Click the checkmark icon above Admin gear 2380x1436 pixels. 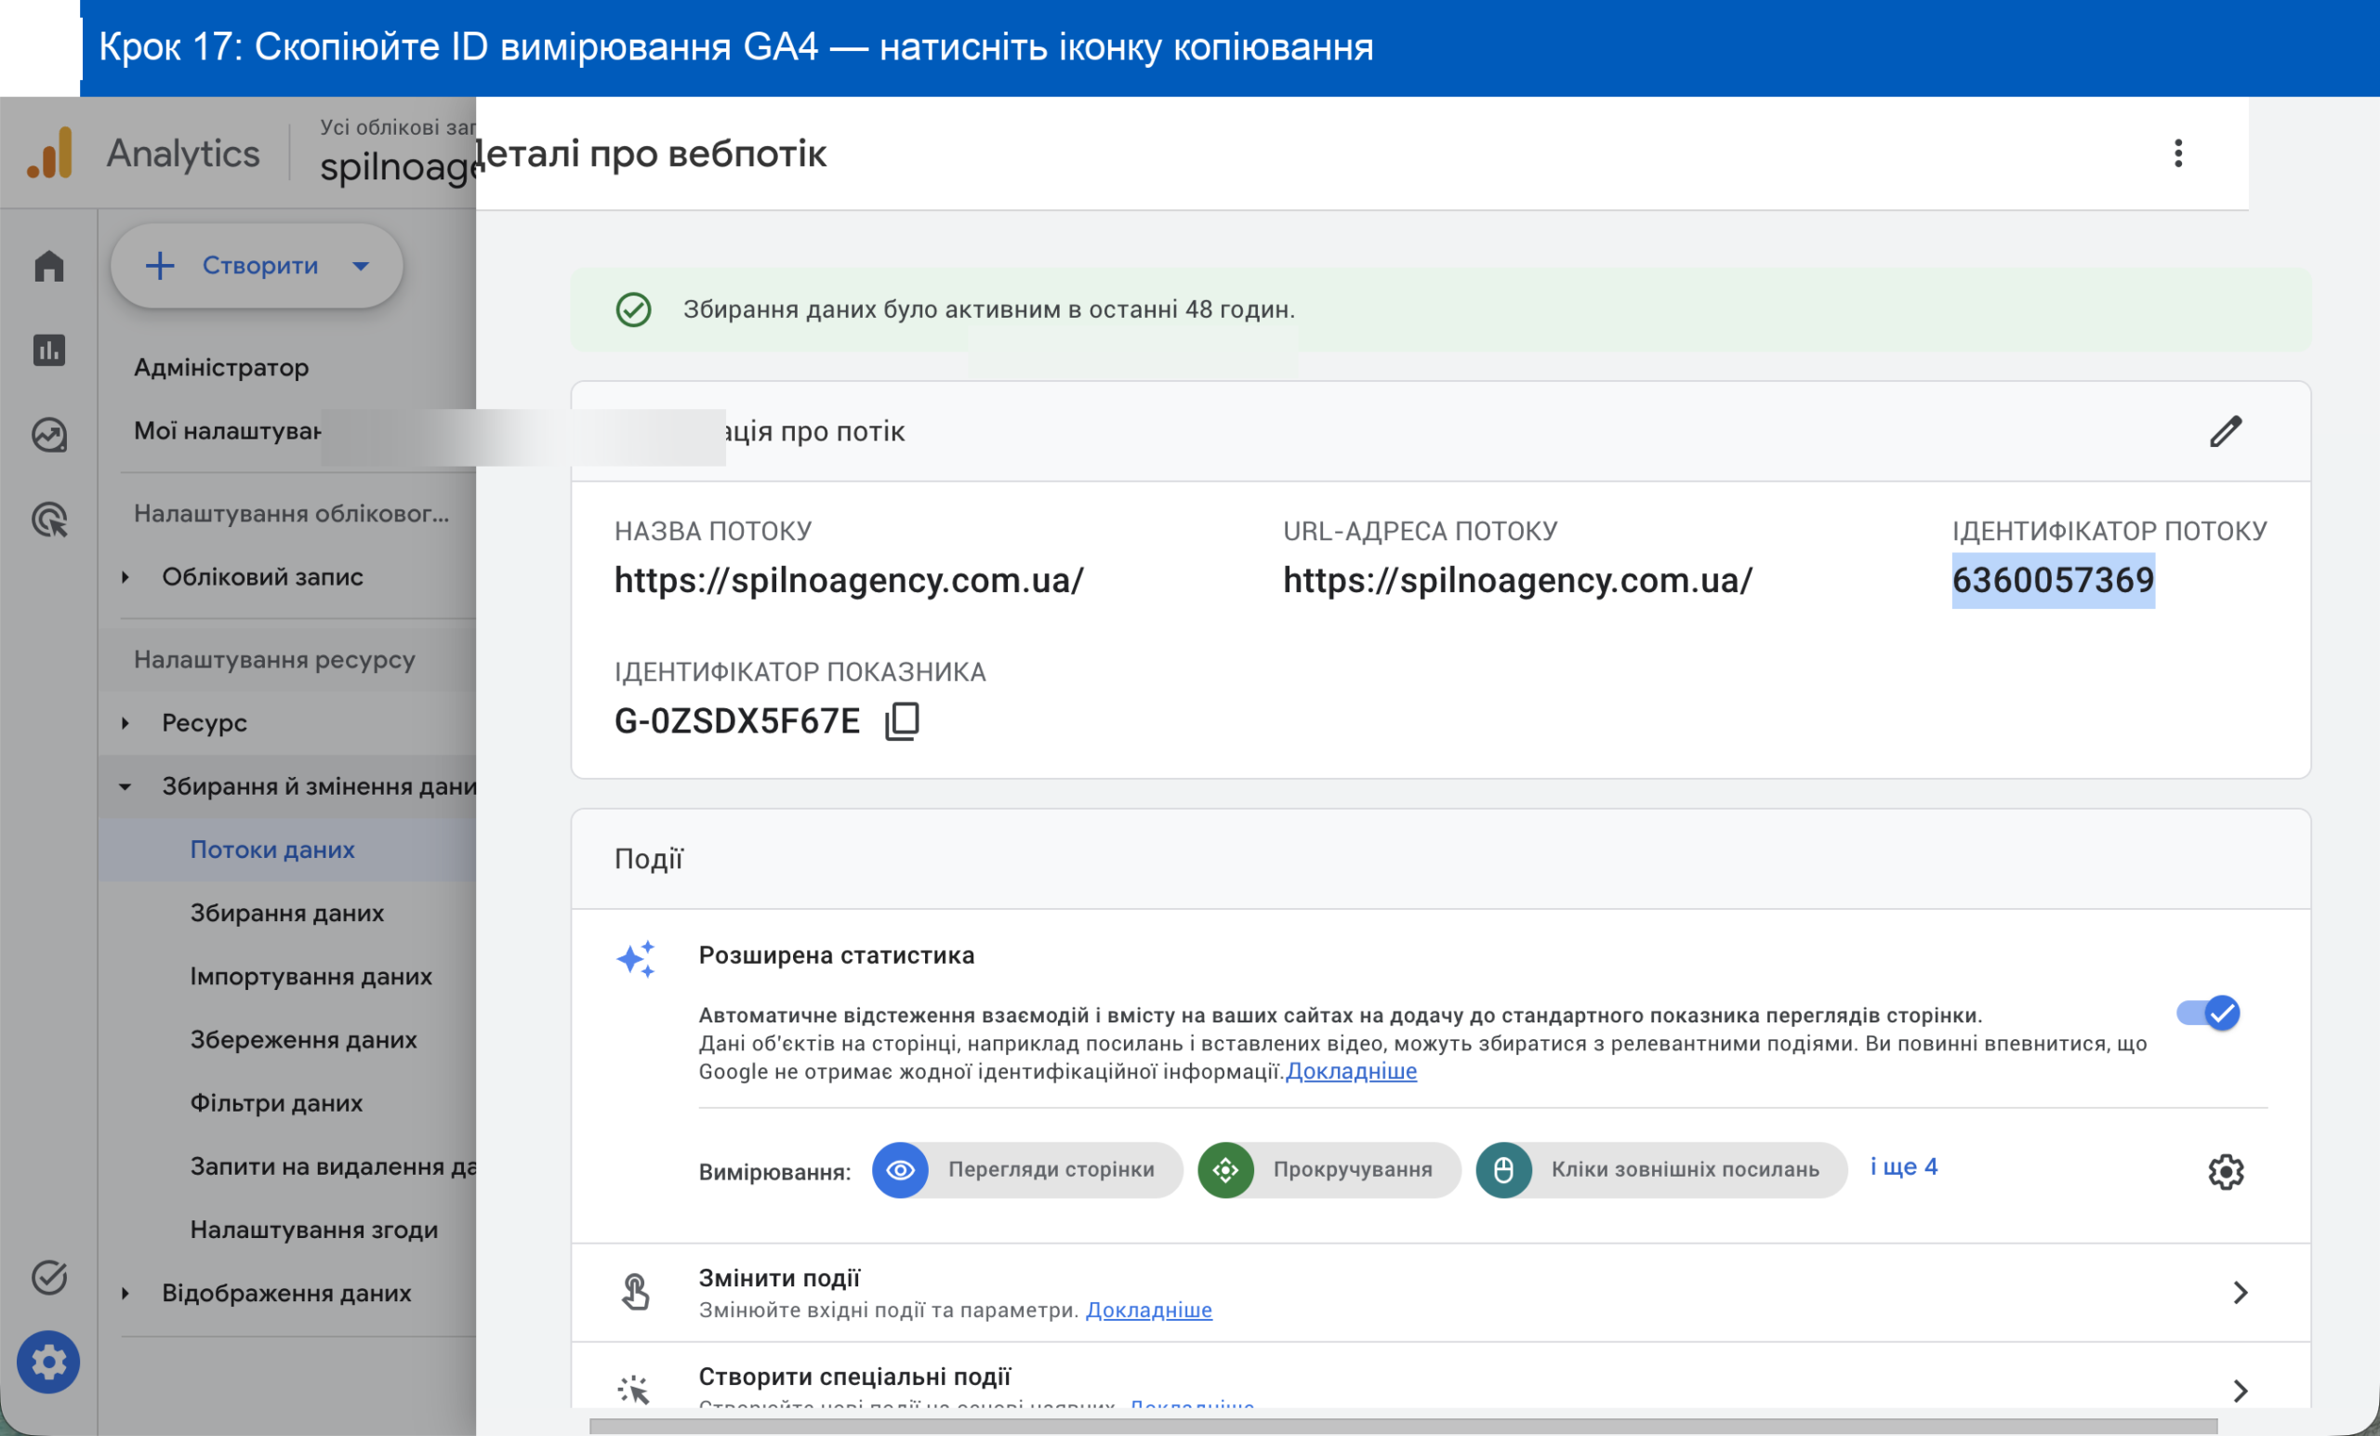[49, 1277]
